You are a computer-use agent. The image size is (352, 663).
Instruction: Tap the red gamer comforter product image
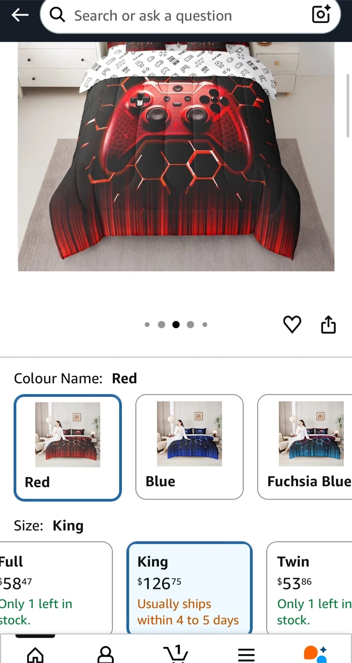tap(176, 157)
